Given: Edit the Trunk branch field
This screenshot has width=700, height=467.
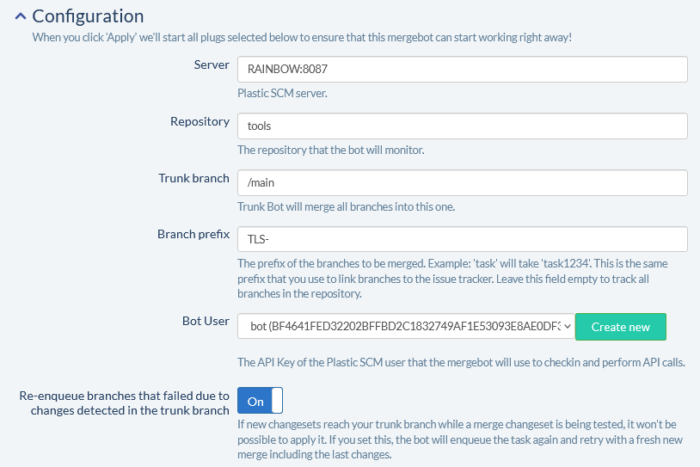Looking at the screenshot, I should [462, 182].
